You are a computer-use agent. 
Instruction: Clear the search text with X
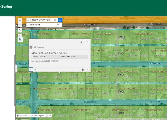point(55,20)
